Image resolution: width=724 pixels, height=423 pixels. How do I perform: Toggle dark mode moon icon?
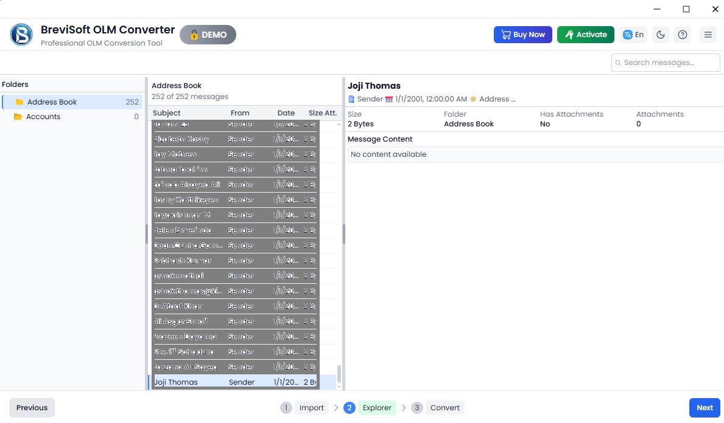[660, 35]
